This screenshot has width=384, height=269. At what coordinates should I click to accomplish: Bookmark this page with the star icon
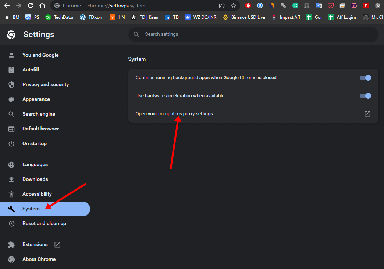click(x=234, y=6)
